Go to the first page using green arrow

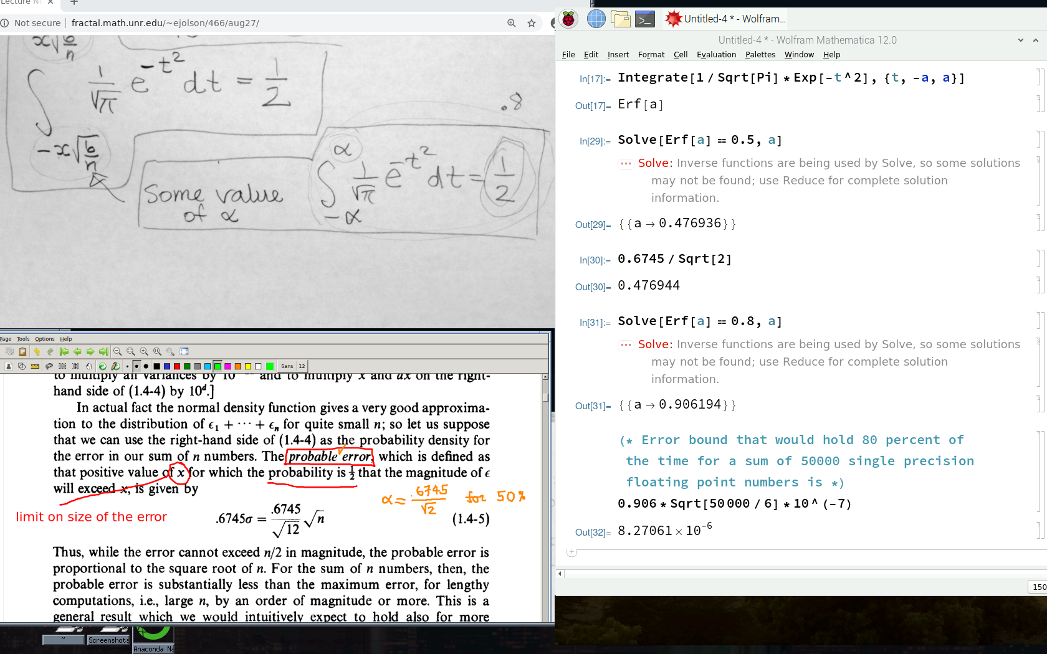(64, 352)
